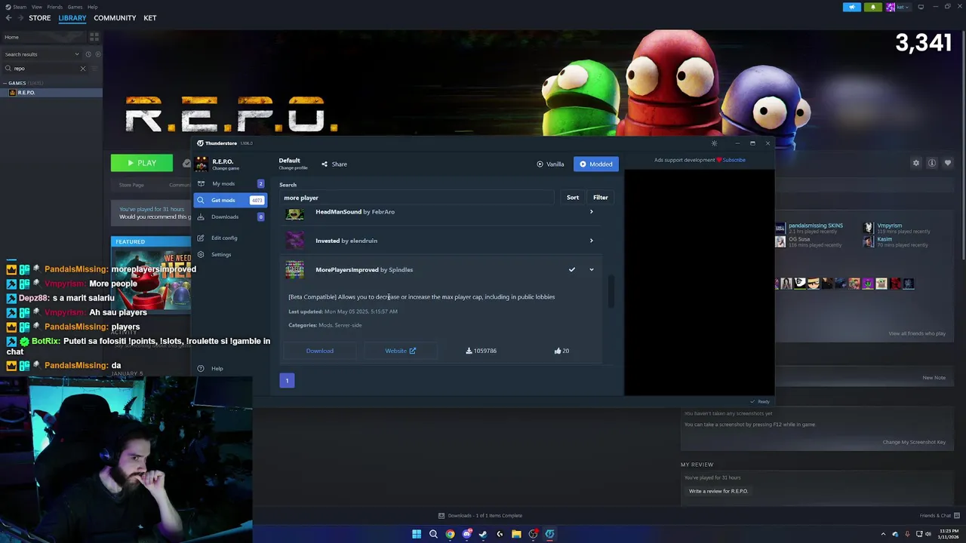Launch the game in Vanilla mode
The width and height of the screenshot is (966, 543).
pyautogui.click(x=550, y=164)
